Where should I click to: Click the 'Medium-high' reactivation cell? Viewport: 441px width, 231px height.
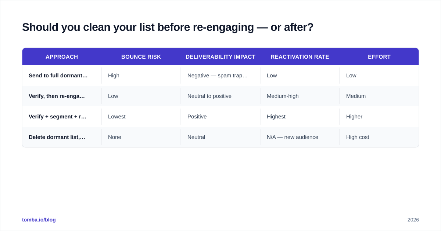click(300, 96)
